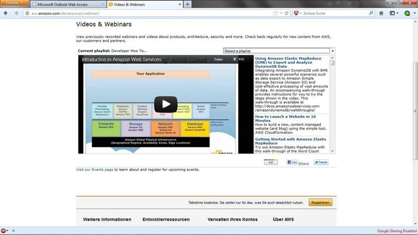This screenshot has height=235, width=418.
Task: Open the Firefox home page icon
Action: [x=381, y=13]
